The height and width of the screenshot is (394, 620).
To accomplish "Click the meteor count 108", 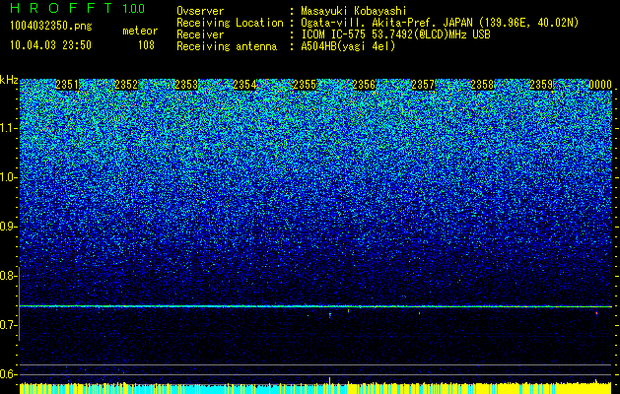I will [x=146, y=45].
